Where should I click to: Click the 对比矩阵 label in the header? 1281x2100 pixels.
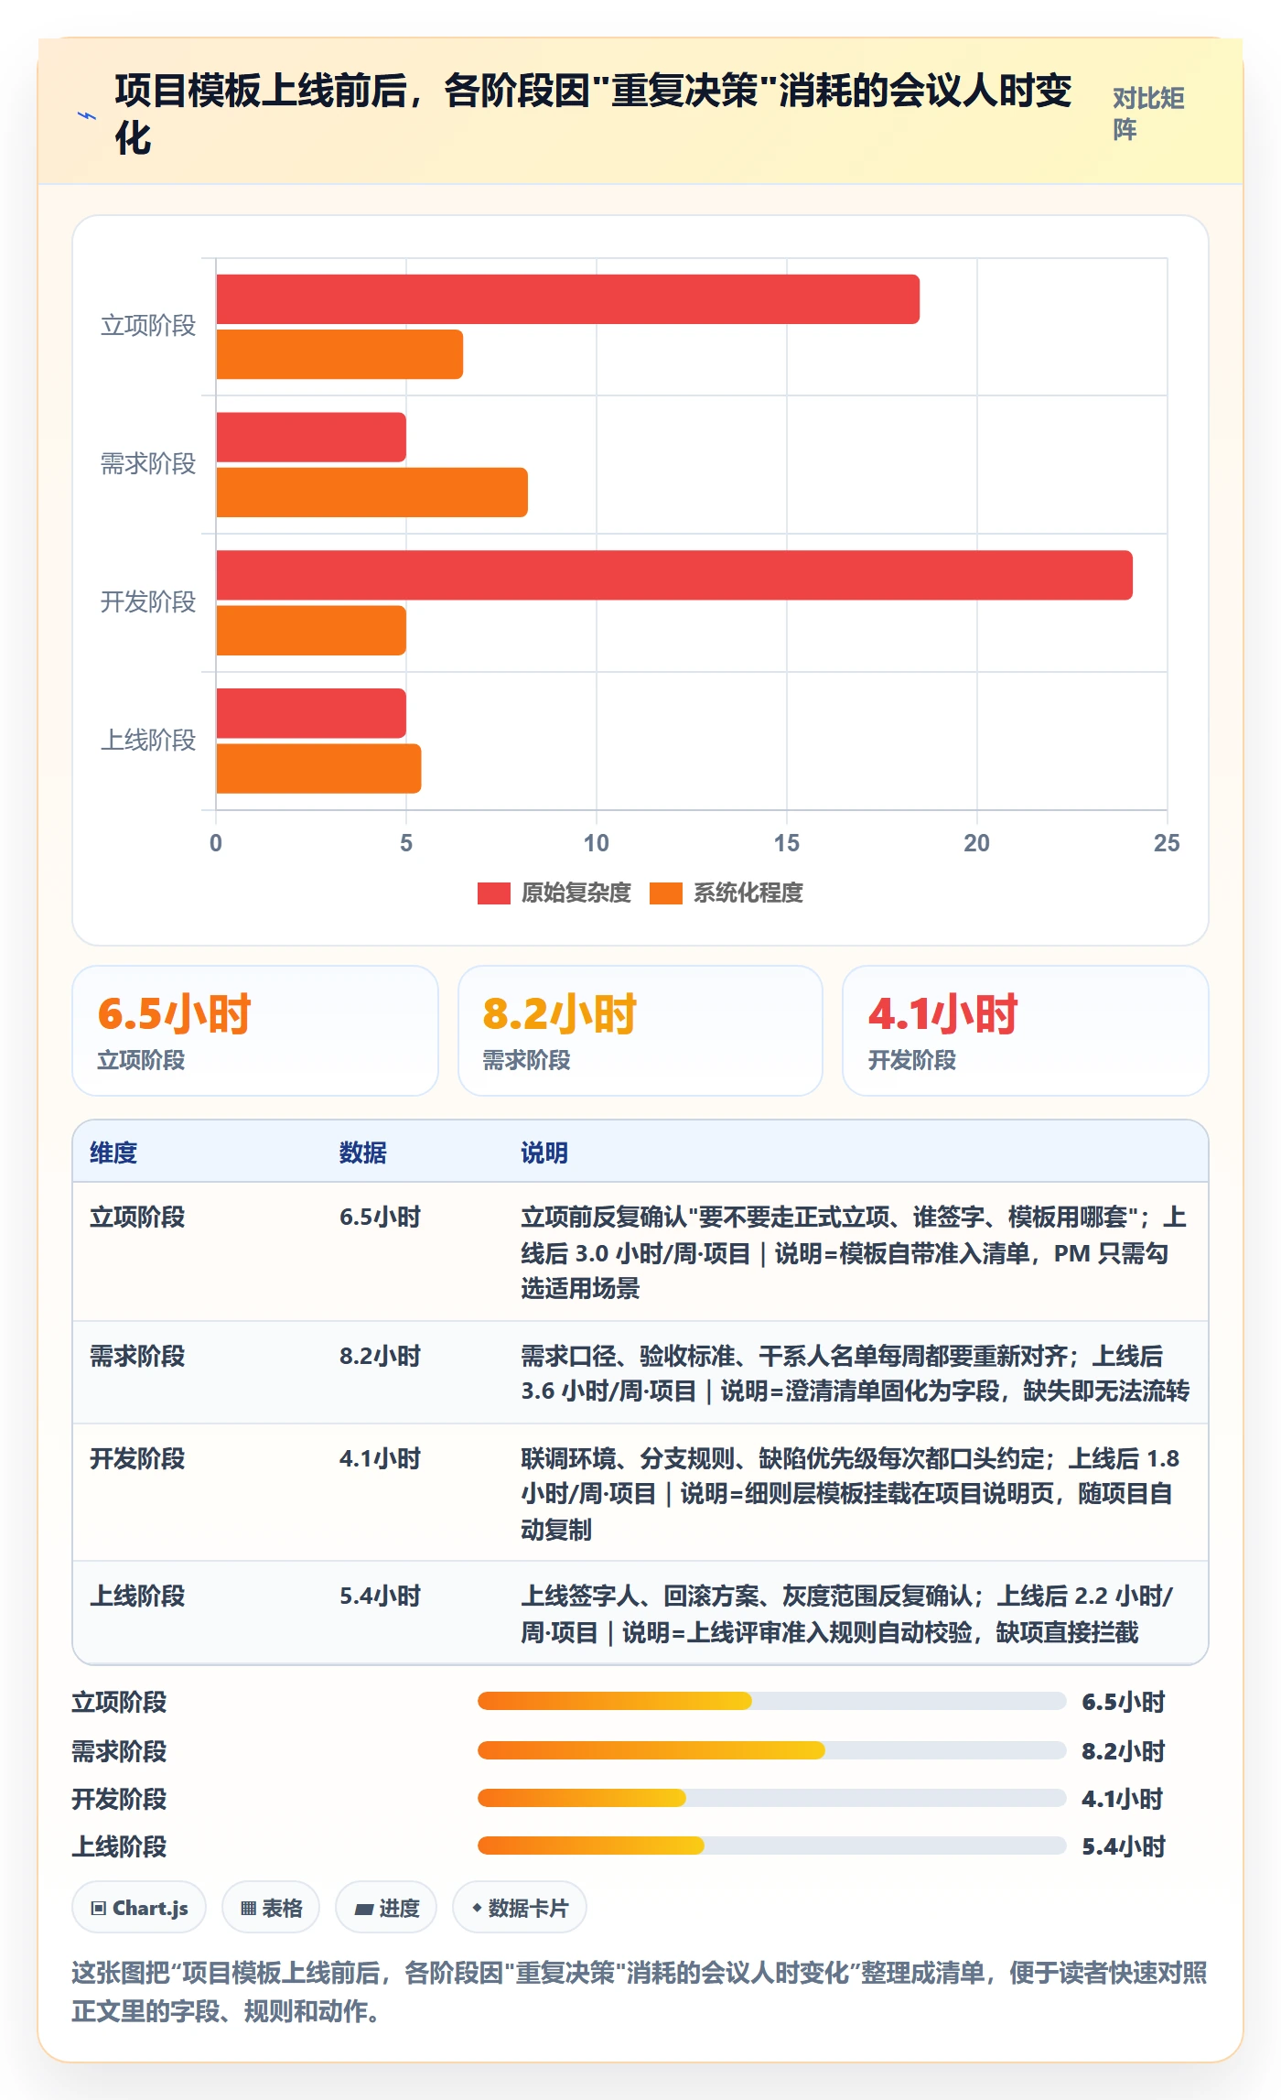pos(1149,114)
